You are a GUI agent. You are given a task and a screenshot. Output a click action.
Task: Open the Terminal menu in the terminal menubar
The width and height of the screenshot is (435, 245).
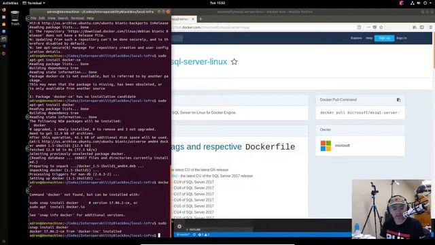(x=77, y=18)
